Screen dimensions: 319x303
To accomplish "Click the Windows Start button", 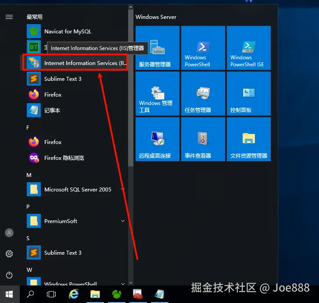I will [9, 294].
